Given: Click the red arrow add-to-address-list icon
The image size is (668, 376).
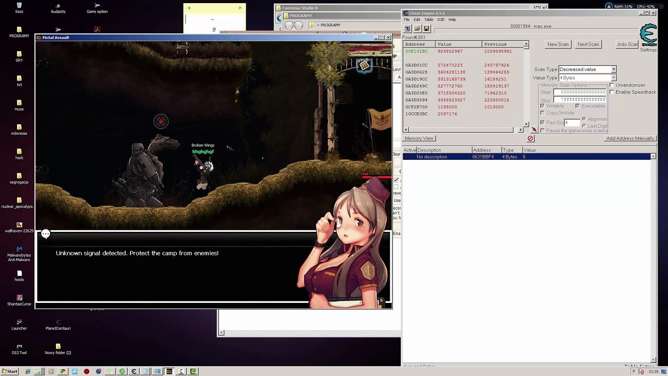Looking at the screenshot, I should (534, 130).
